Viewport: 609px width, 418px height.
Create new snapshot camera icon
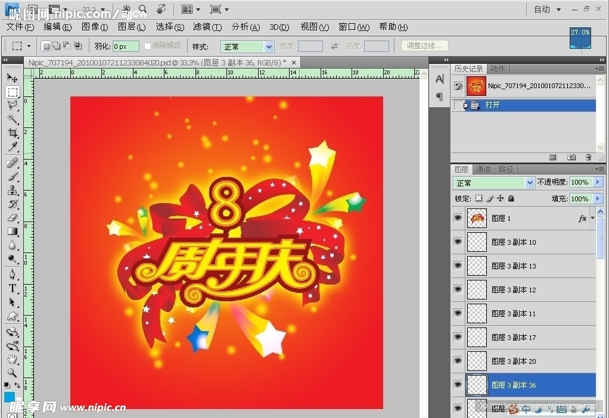(x=571, y=157)
